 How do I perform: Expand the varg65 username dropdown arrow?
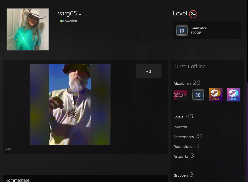coord(80,15)
